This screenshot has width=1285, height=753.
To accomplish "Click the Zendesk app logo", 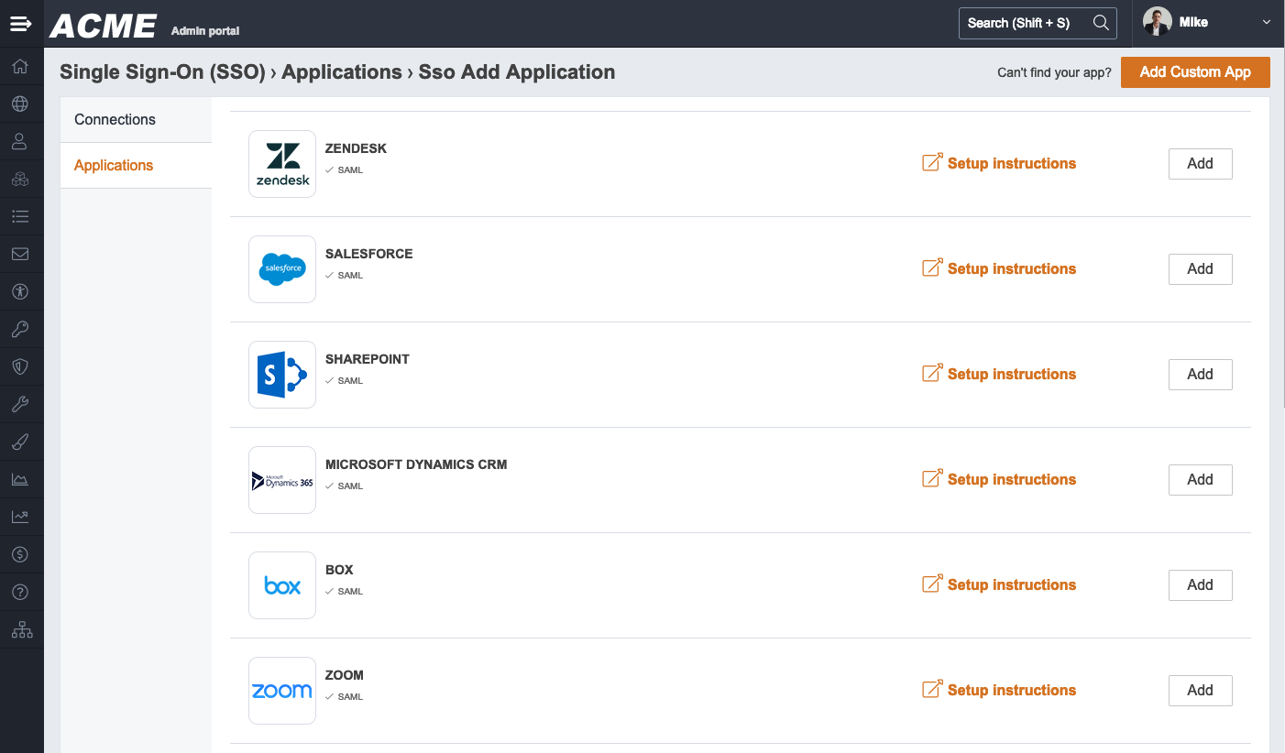I will (282, 164).
